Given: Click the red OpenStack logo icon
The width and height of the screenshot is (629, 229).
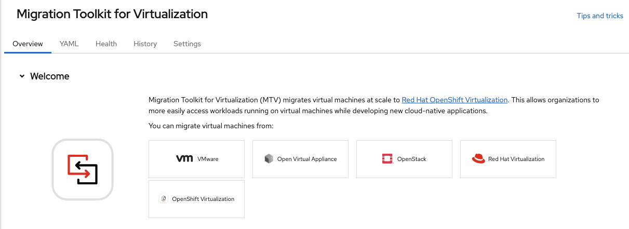Looking at the screenshot, I should click(x=387, y=159).
